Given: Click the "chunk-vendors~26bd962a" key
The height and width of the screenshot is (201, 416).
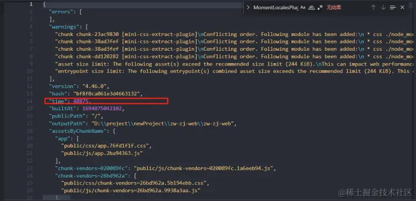Looking at the screenshot, I should pyautogui.click(x=93, y=176).
